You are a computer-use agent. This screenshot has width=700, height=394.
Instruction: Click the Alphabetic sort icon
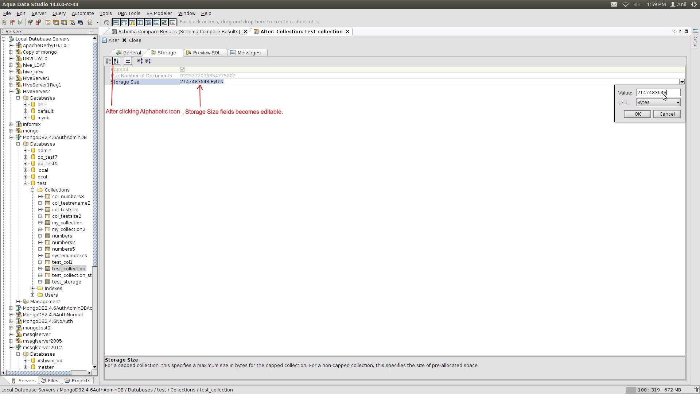pyautogui.click(x=116, y=61)
